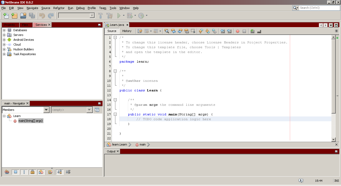Open the Refactor menu
Image resolution: width=341 pixels, height=186 pixels.
click(59, 8)
